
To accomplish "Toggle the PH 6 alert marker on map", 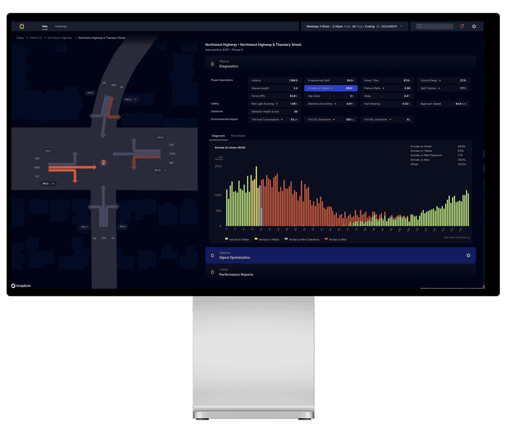I will pyautogui.click(x=53, y=183).
